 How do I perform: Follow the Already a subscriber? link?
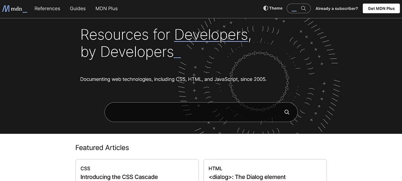[x=336, y=9]
